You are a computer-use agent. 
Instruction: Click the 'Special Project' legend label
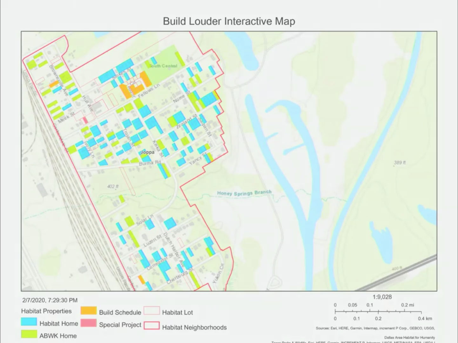coord(120,325)
